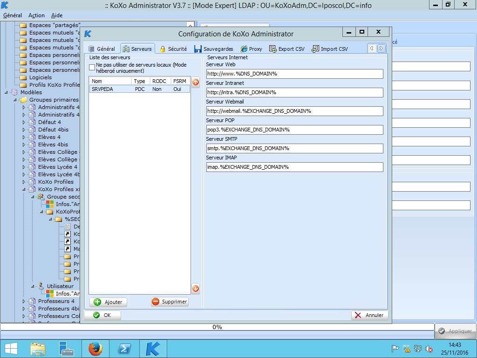The height and width of the screenshot is (358, 477).
Task: Click the Logiciels folder icon
Action: [x=23, y=77]
